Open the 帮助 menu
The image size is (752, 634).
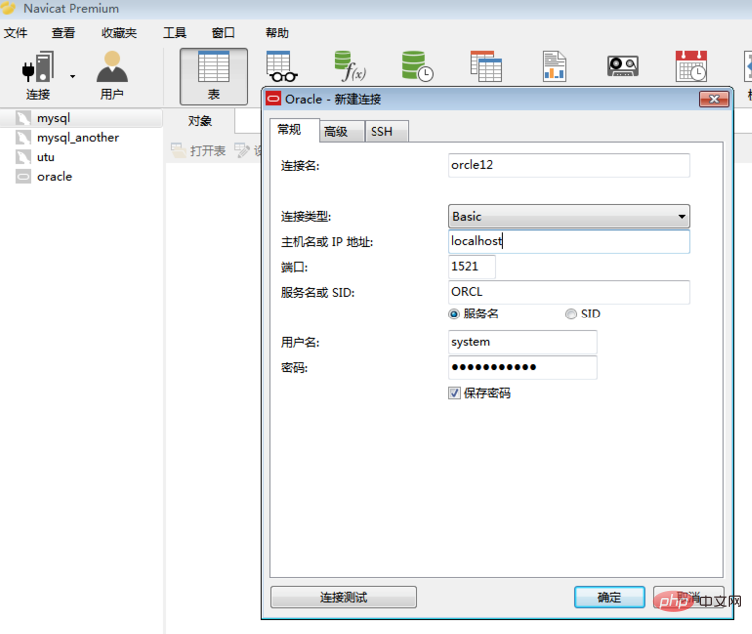277,33
